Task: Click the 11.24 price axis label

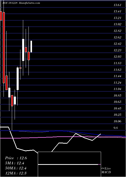Action: pos(117,83)
